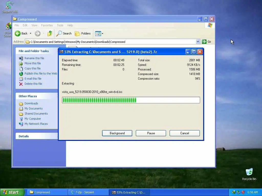
Task: Click extracting filename vista_usa_5219 iso
Action: (92, 92)
